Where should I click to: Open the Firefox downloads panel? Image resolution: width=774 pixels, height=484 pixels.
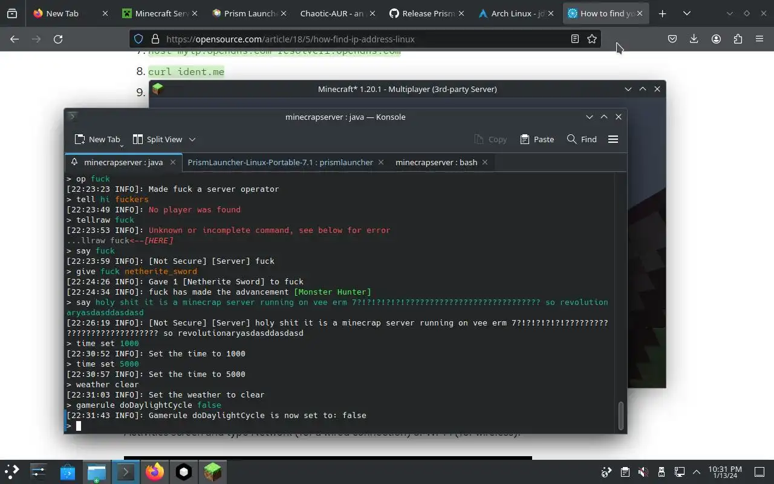pos(694,39)
